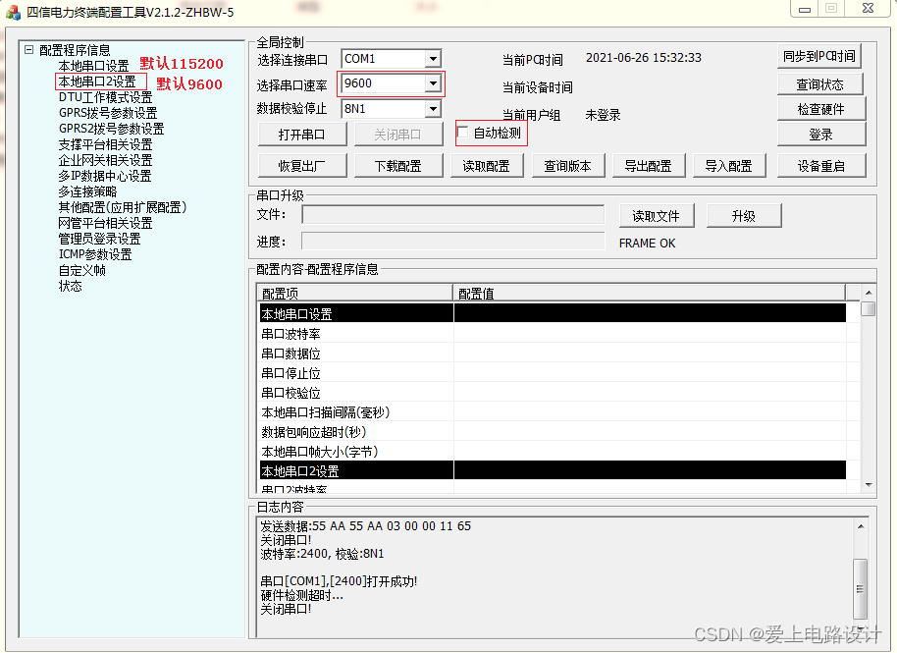Viewport: 897px width, 653px height.
Task: Click 升级 to start the firmware upgrade
Action: 744,215
